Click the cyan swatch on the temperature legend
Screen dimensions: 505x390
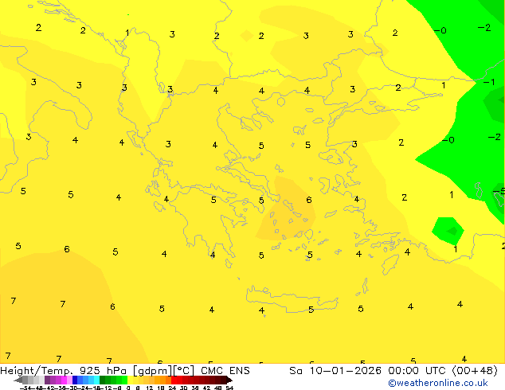97,380
